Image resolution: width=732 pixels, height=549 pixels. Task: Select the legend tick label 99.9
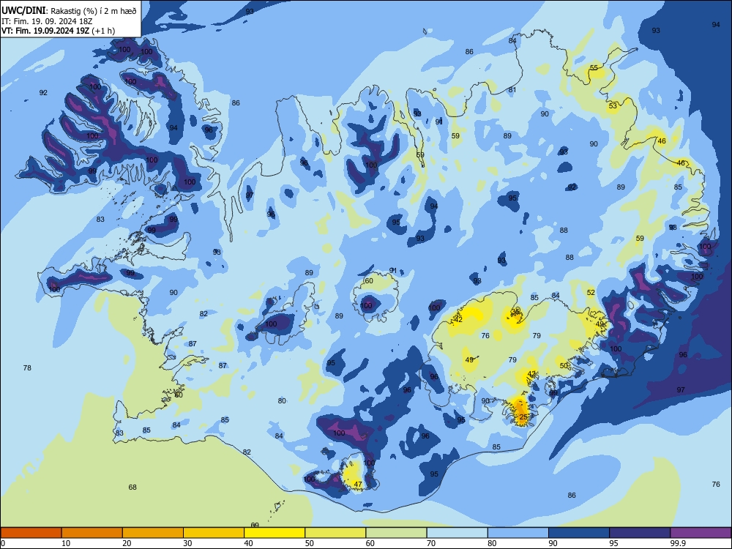[677, 543]
